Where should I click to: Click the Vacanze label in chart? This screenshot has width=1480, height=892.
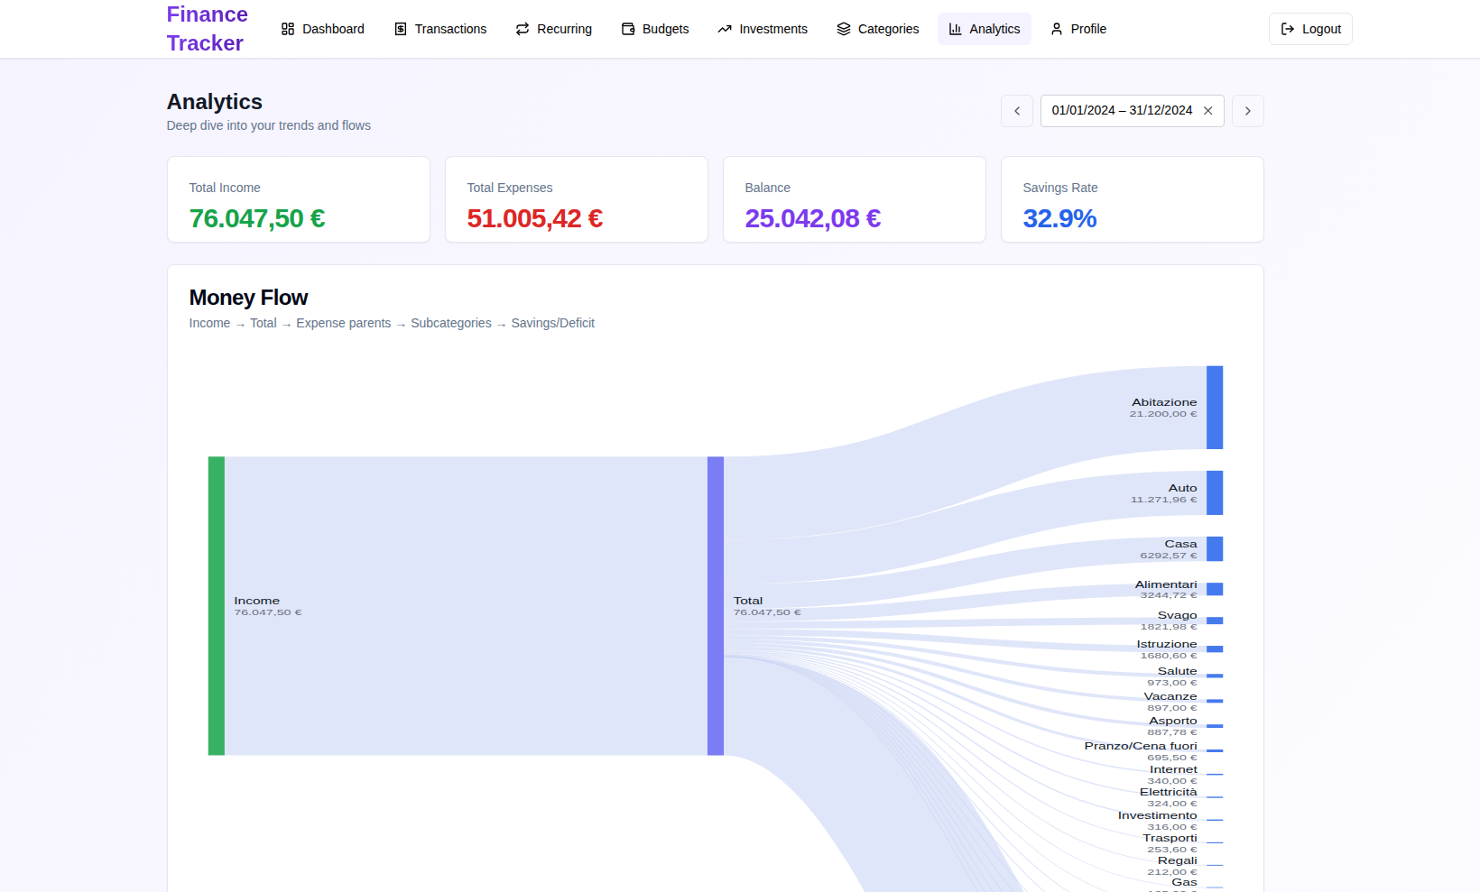[1170, 696]
